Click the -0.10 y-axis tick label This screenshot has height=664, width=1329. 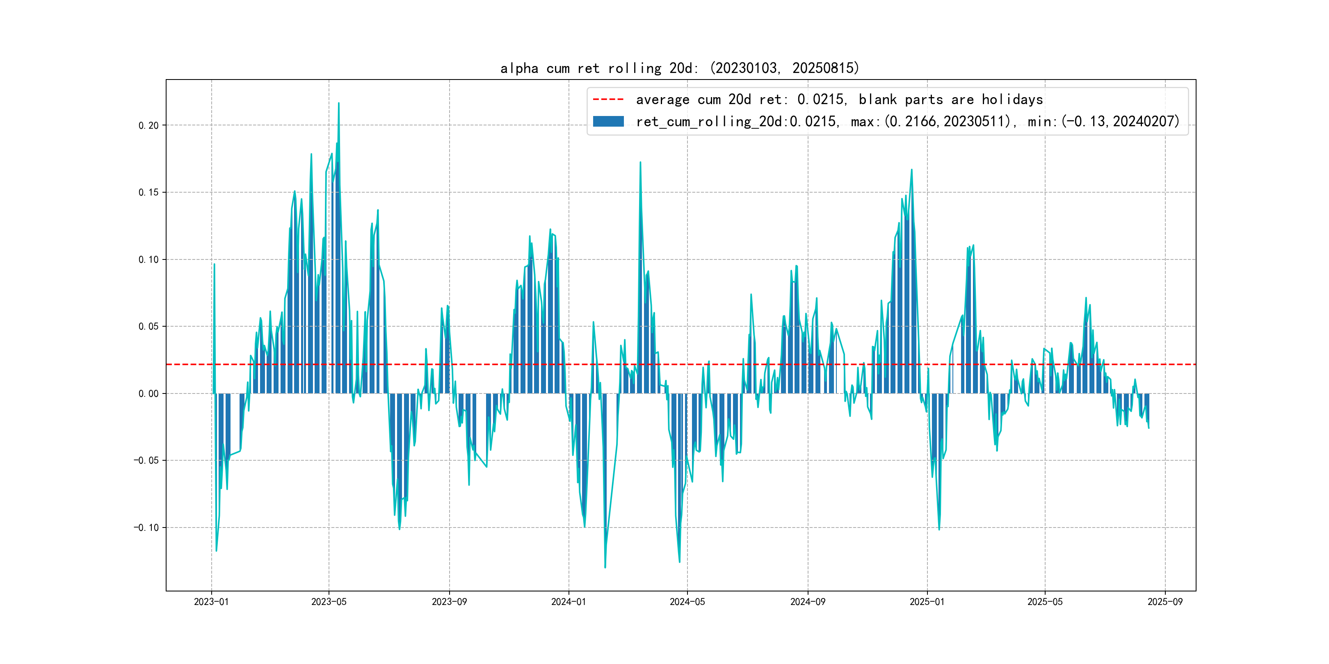click(146, 528)
